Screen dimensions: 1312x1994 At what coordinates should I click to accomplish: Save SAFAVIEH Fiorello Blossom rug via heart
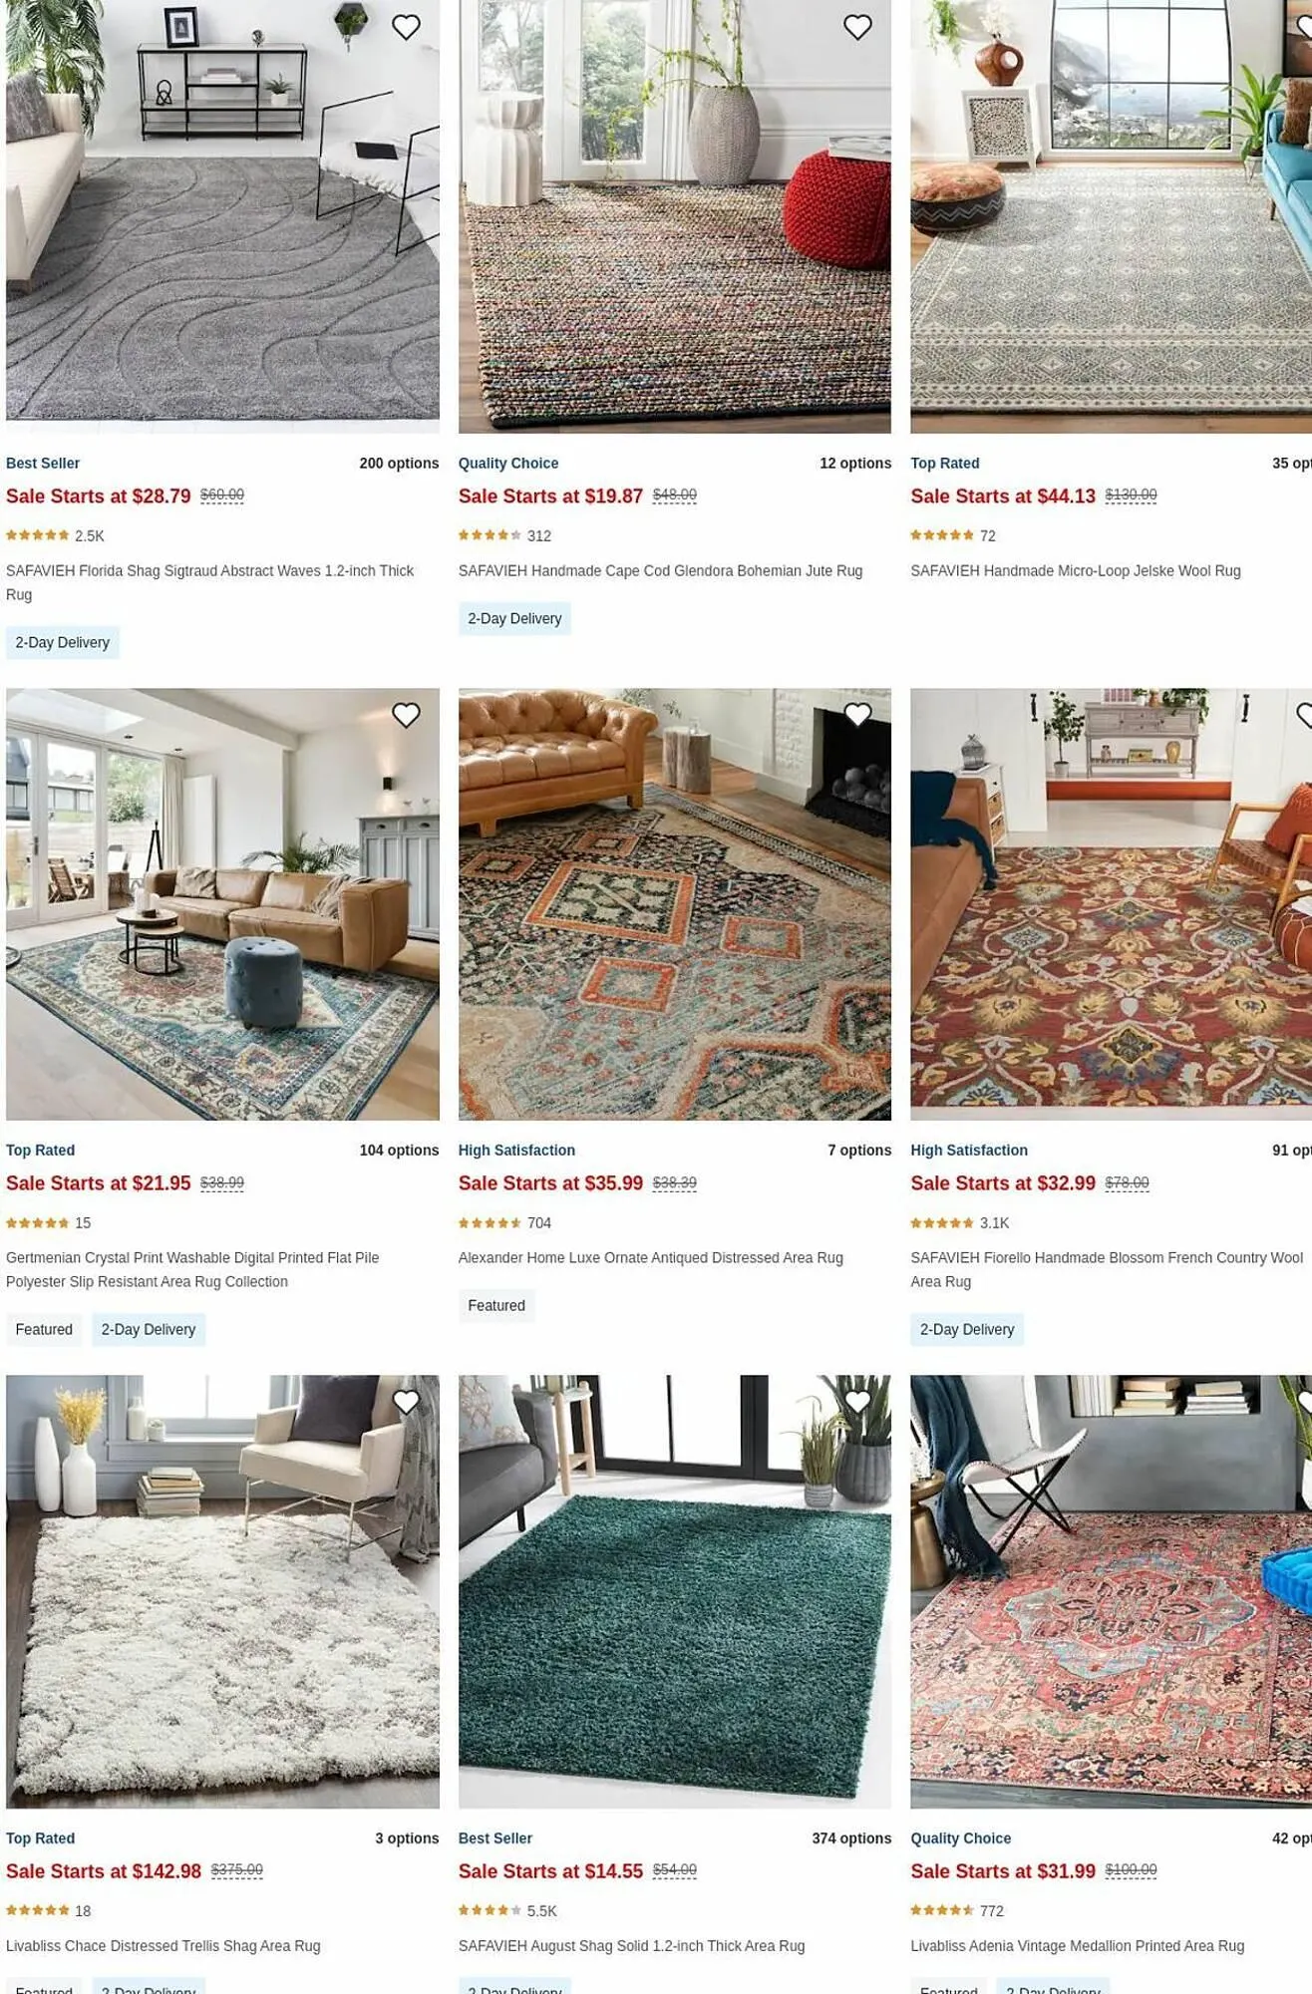pos(1305,715)
